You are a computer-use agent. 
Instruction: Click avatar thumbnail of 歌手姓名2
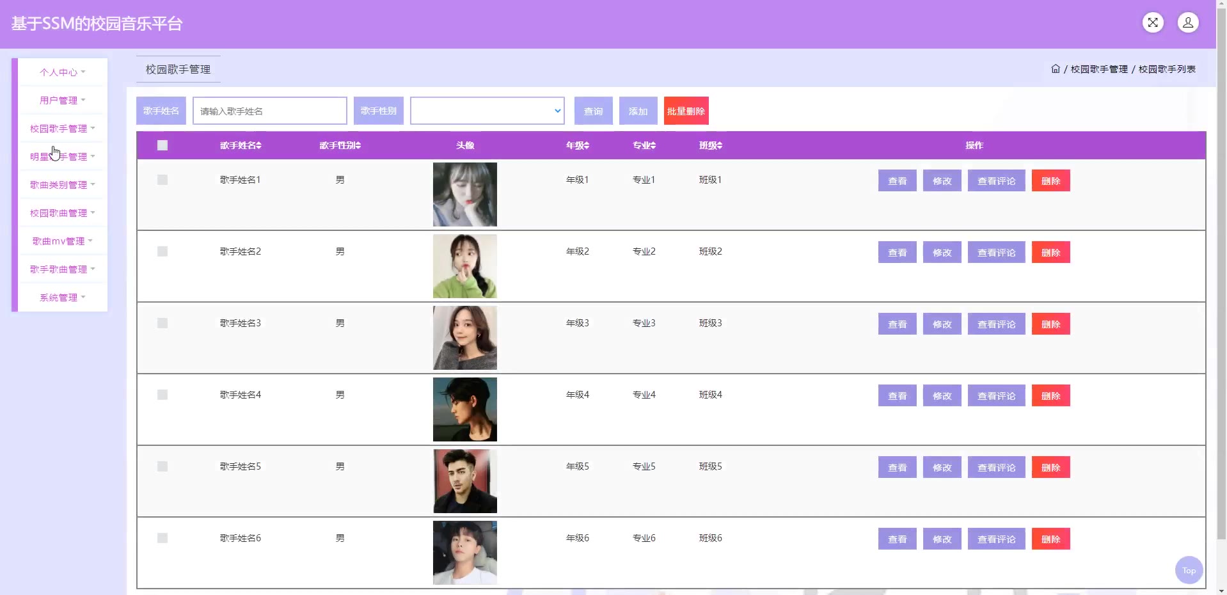(465, 266)
